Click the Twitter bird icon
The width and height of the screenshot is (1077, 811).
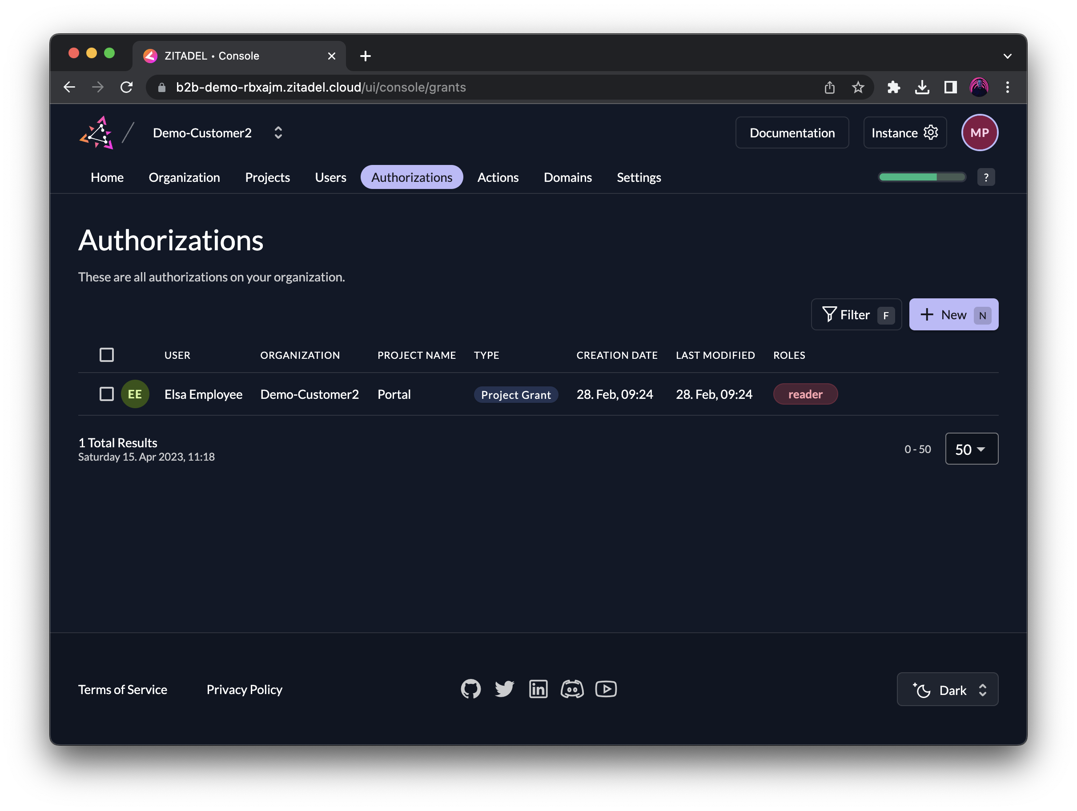click(x=504, y=689)
